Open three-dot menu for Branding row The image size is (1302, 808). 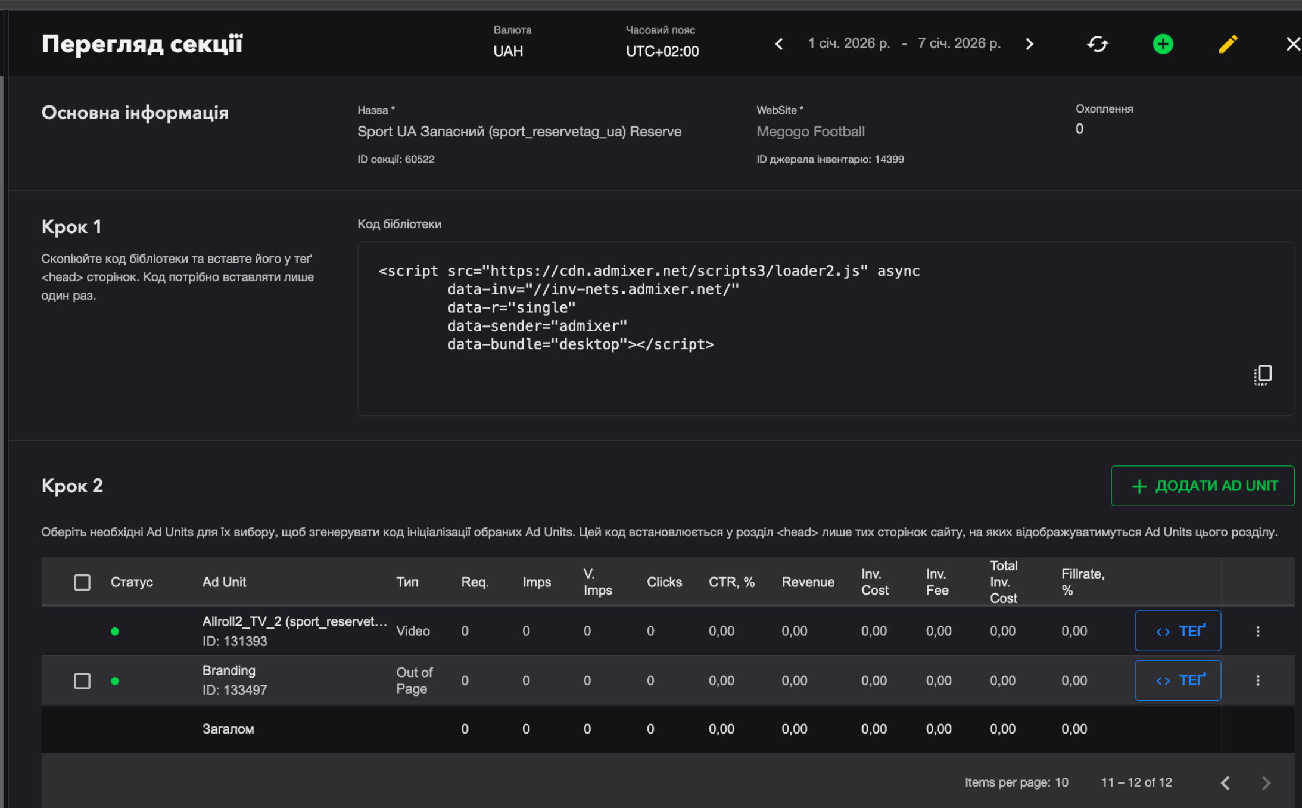pyautogui.click(x=1257, y=680)
